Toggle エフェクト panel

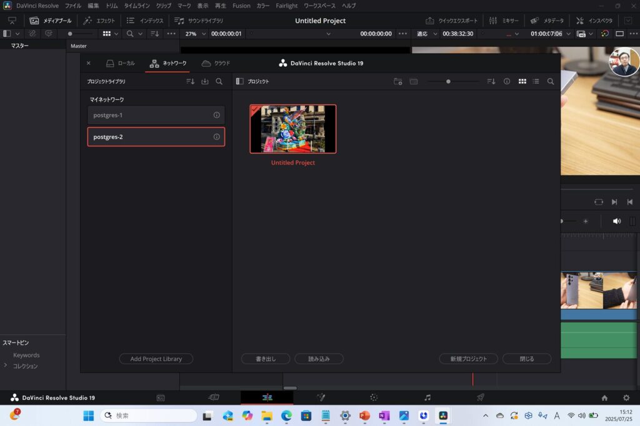pos(99,21)
